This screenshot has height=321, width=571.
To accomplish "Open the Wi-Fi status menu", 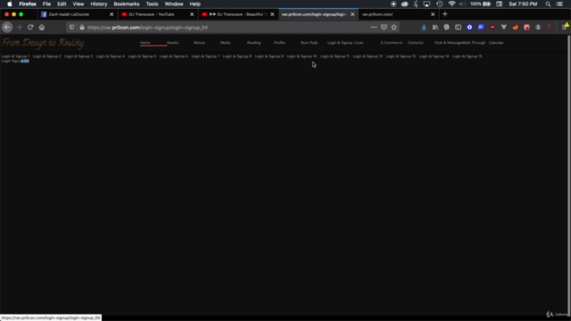I will tap(451, 4).
